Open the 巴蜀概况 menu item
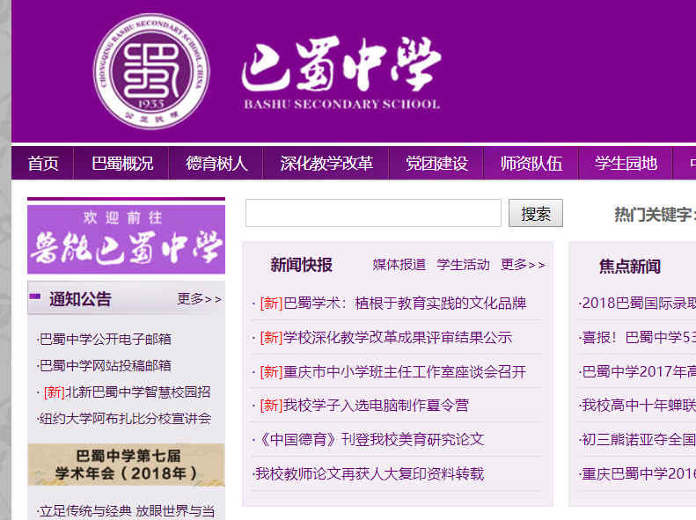 coord(122,164)
